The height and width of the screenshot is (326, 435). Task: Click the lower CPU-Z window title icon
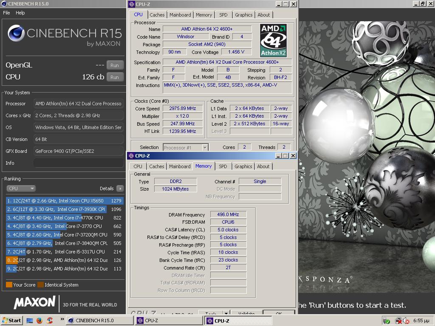pyautogui.click(x=131, y=156)
